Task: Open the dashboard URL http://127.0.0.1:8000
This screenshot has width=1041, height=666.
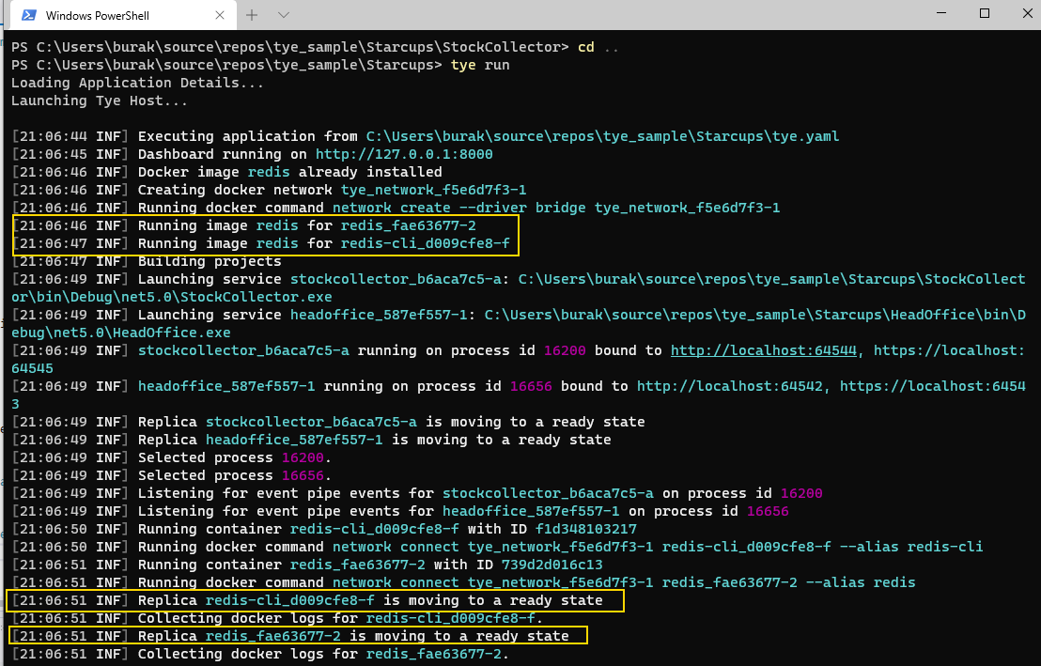Action: click(404, 154)
